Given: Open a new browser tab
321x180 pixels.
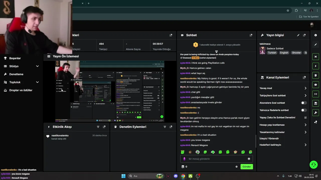Looking at the screenshot, I should coord(89,3).
